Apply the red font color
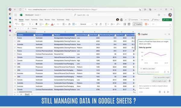 tap(52, 24)
